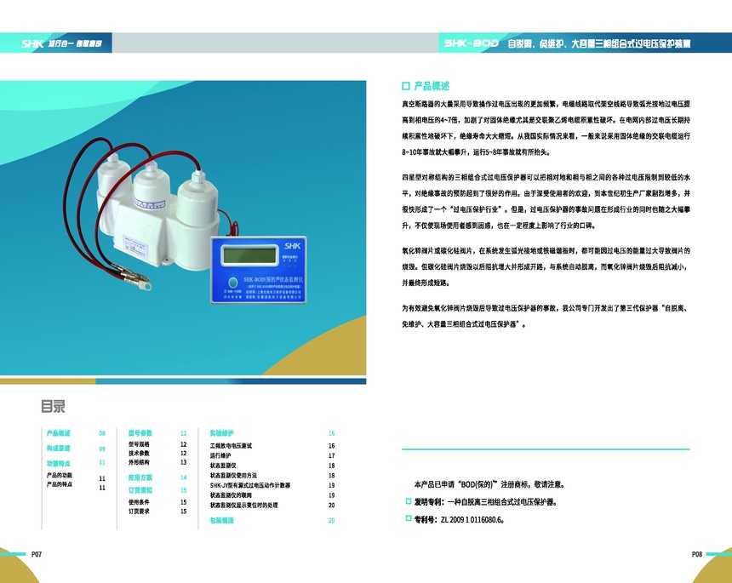Open the '型号参数' contents heading
The height and width of the screenshot is (583, 732).
point(140,433)
